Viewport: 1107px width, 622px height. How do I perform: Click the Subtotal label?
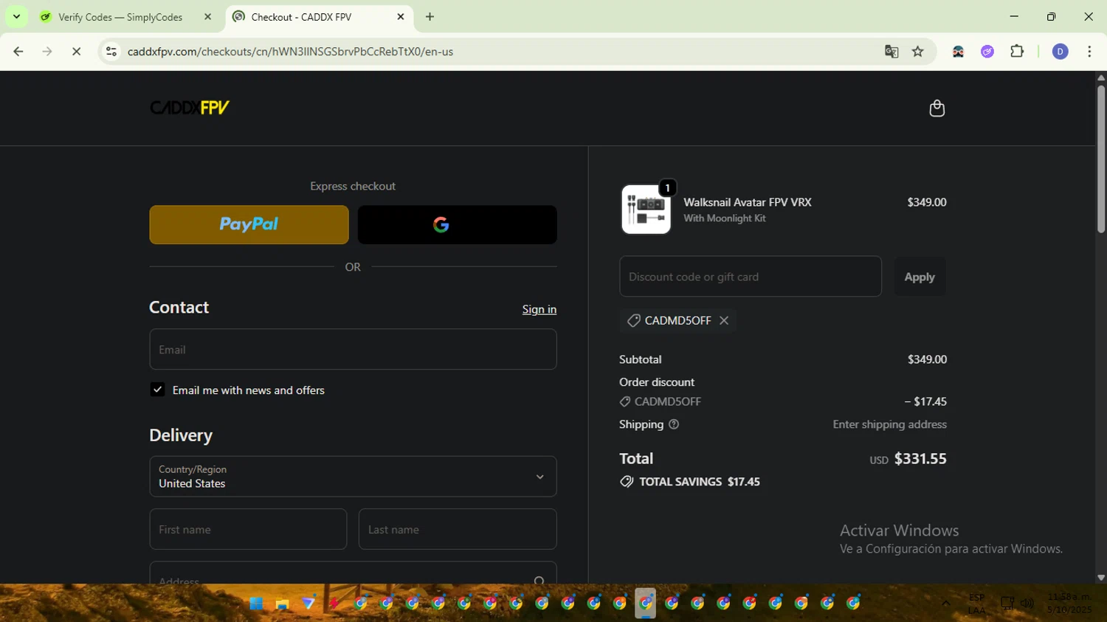(x=641, y=359)
